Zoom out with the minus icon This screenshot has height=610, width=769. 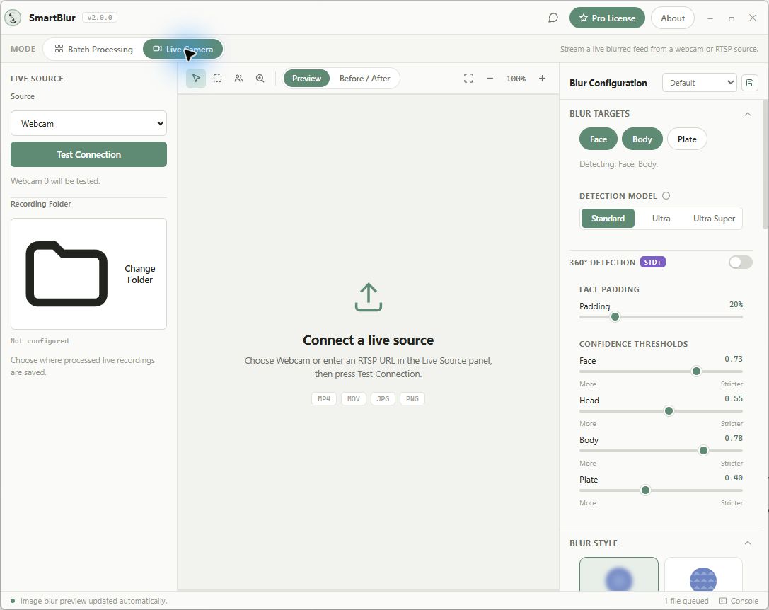pyautogui.click(x=490, y=79)
